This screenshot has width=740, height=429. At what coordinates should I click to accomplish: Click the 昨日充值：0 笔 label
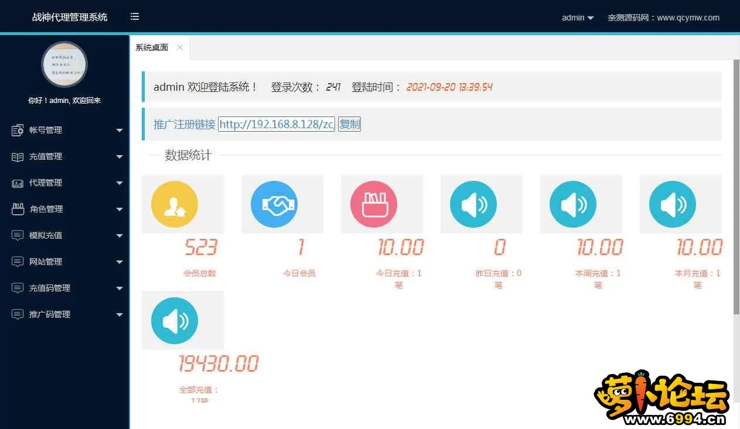click(499, 279)
